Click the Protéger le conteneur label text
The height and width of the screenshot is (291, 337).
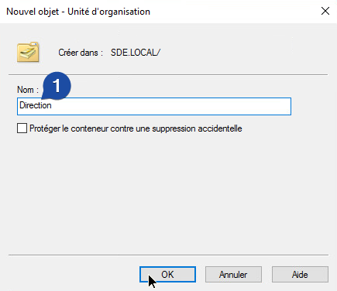coord(136,128)
